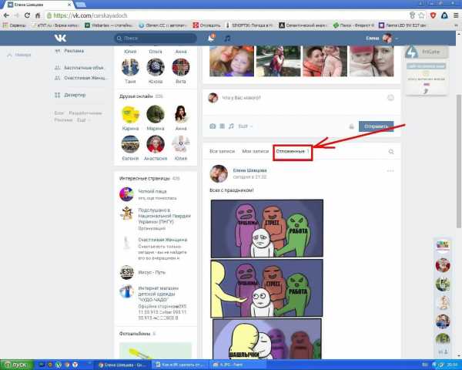This screenshot has height=370, width=462.
Task: Open emoji smiley in post field
Action: click(x=390, y=98)
